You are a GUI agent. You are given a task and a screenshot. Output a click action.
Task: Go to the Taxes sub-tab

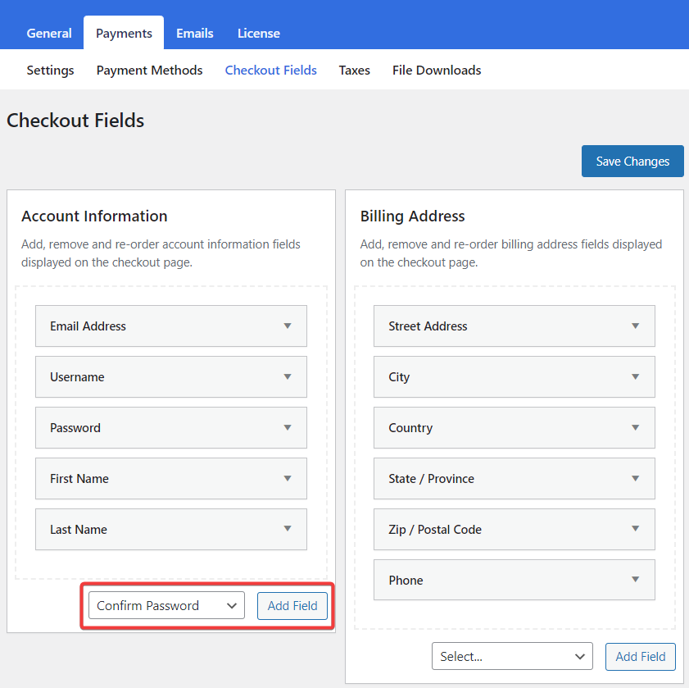click(x=354, y=71)
